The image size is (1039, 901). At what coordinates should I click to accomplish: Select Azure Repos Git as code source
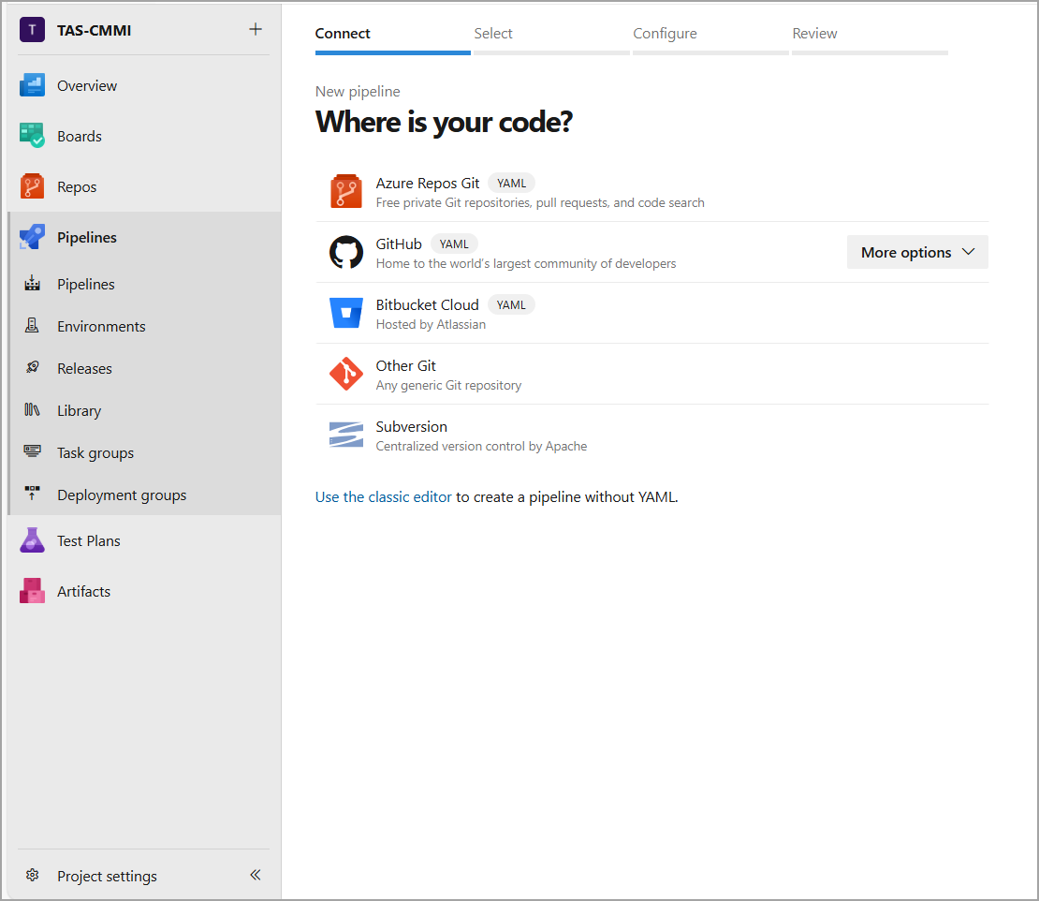428,183
